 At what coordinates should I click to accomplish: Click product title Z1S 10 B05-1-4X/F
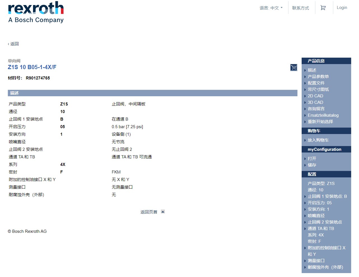[32, 67]
